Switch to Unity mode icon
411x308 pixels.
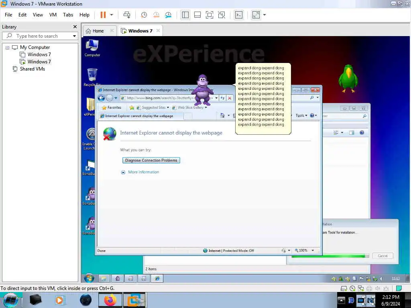point(222,15)
